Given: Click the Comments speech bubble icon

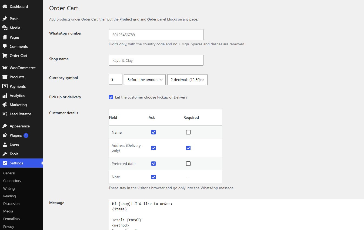Looking at the screenshot, I should [x=5, y=46].
